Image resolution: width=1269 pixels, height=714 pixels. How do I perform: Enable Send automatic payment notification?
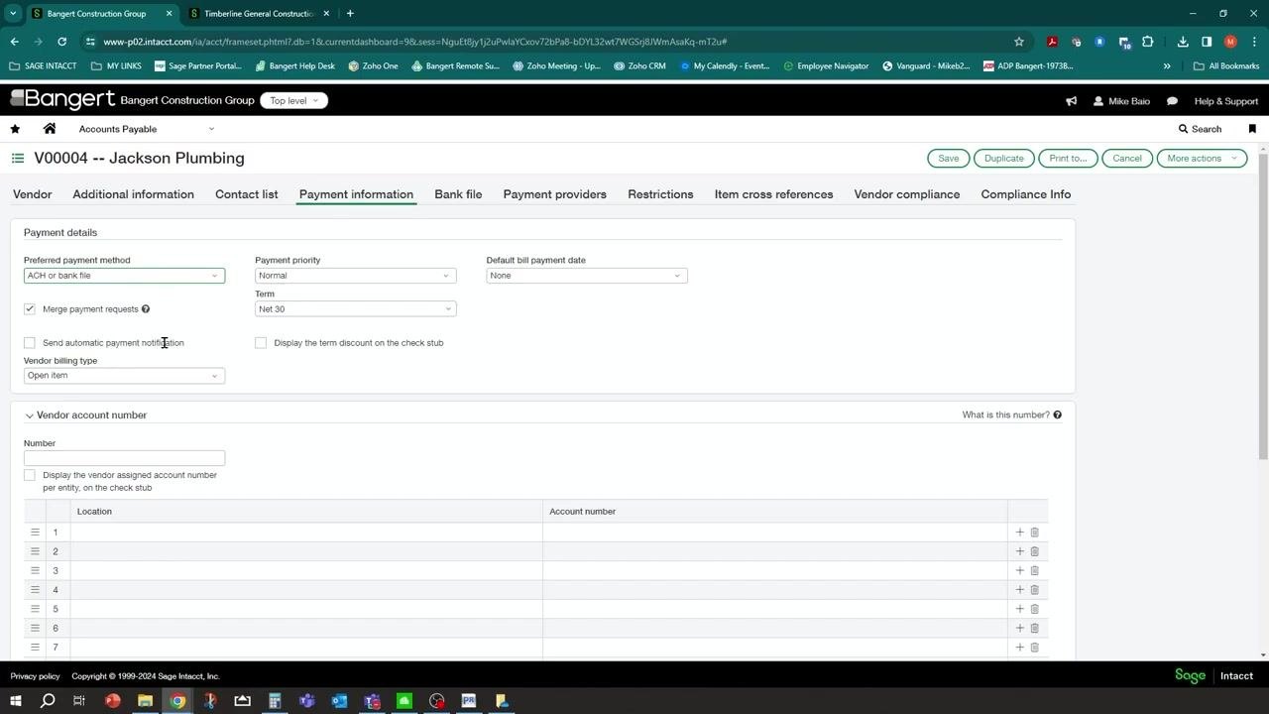click(x=30, y=343)
